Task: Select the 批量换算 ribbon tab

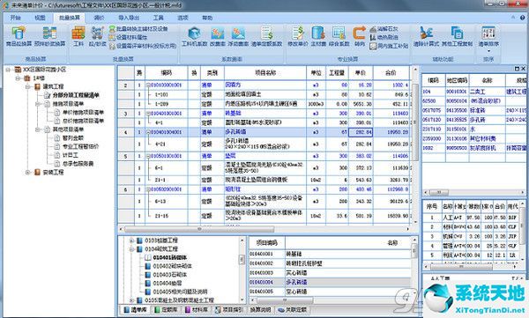Action: click(x=70, y=18)
